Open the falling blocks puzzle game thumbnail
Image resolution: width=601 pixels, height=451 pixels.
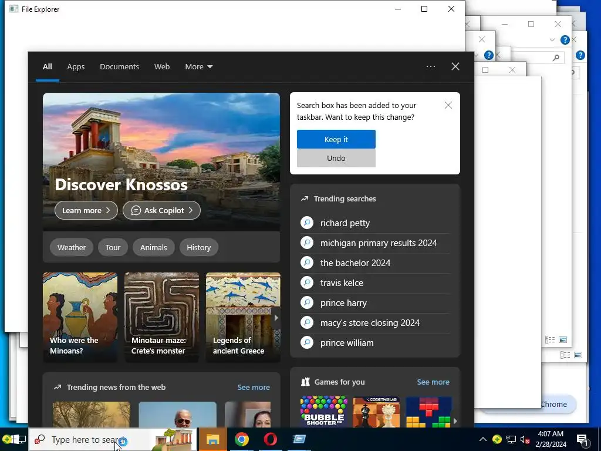click(428, 412)
